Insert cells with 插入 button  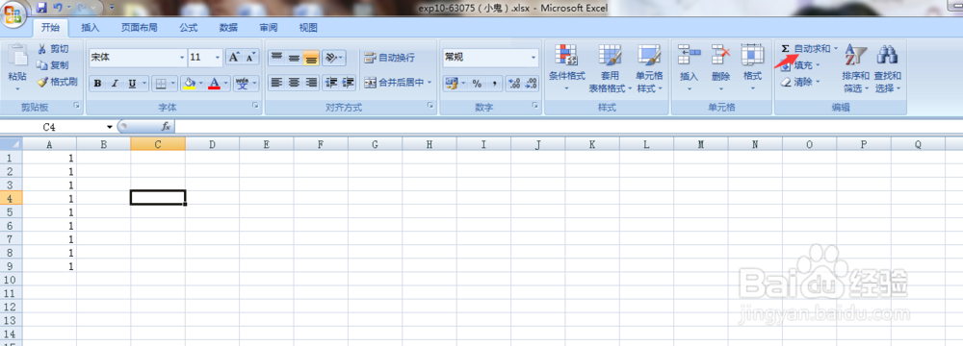(690, 67)
